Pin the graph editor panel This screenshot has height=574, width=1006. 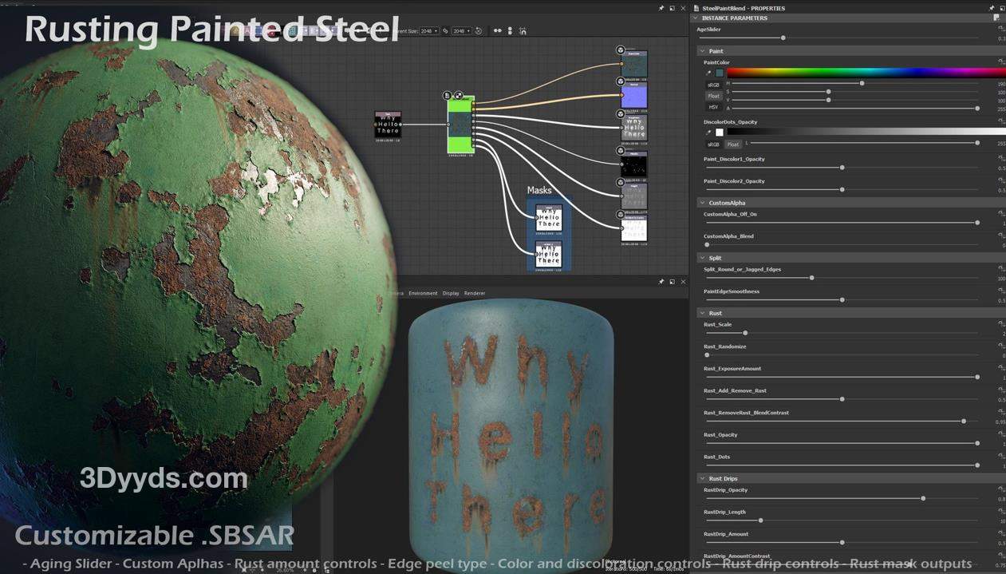pyautogui.click(x=661, y=8)
